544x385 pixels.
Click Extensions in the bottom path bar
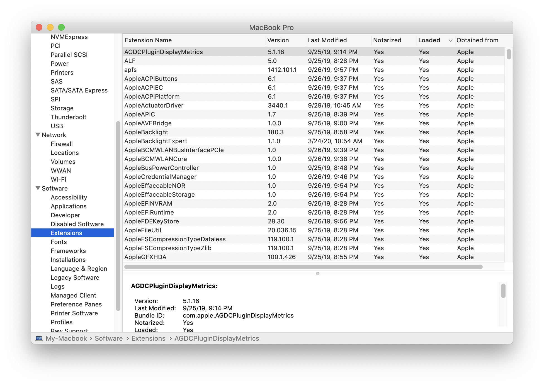coord(148,338)
